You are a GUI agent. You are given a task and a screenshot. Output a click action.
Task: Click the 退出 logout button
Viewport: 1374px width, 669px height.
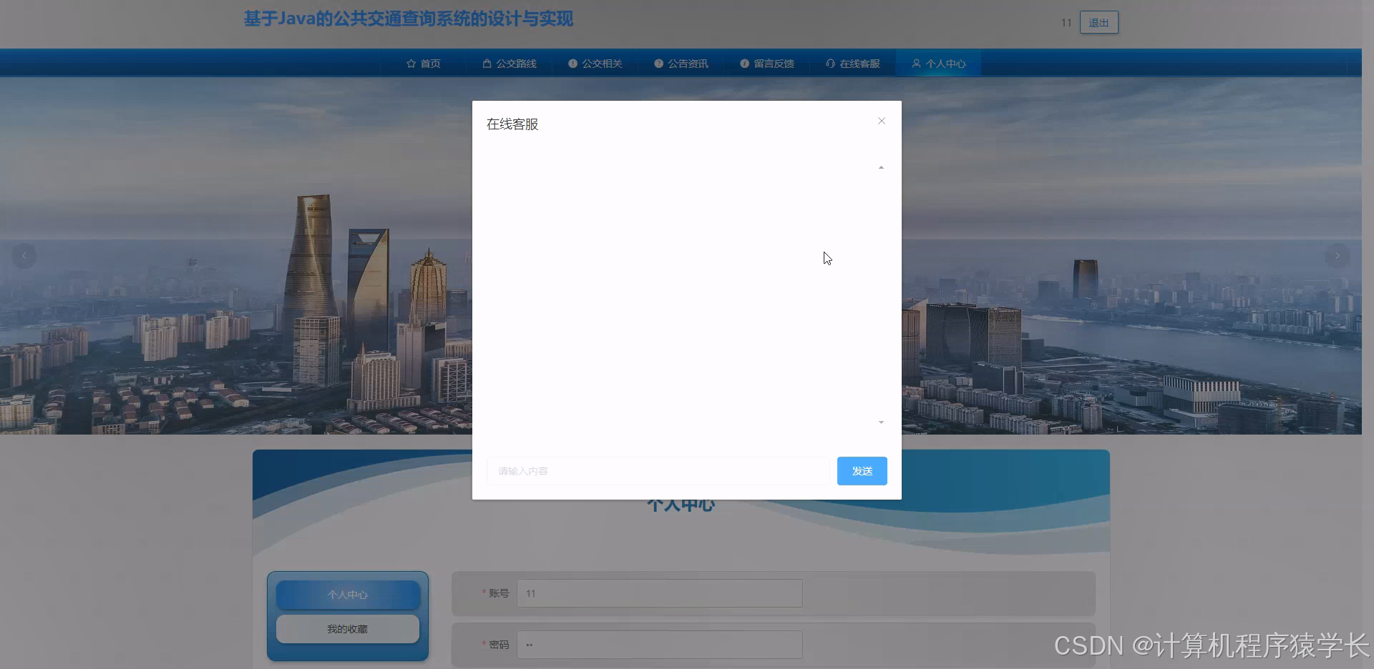pos(1098,22)
